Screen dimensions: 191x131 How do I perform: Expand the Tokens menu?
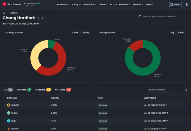point(103,4)
